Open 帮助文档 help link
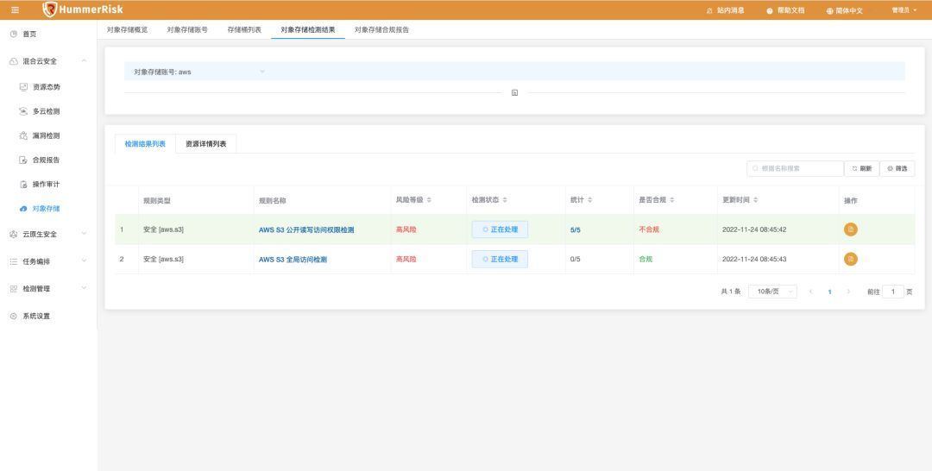Screen dimensions: 932x471 pos(785,10)
